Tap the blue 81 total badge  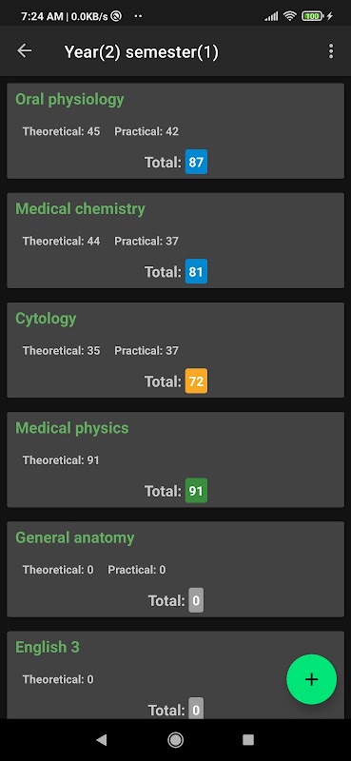pyautogui.click(x=196, y=271)
